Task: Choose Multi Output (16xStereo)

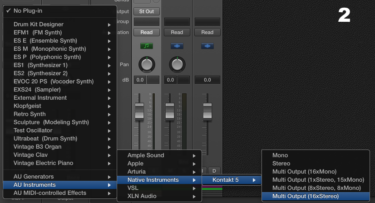Action: coord(316,196)
